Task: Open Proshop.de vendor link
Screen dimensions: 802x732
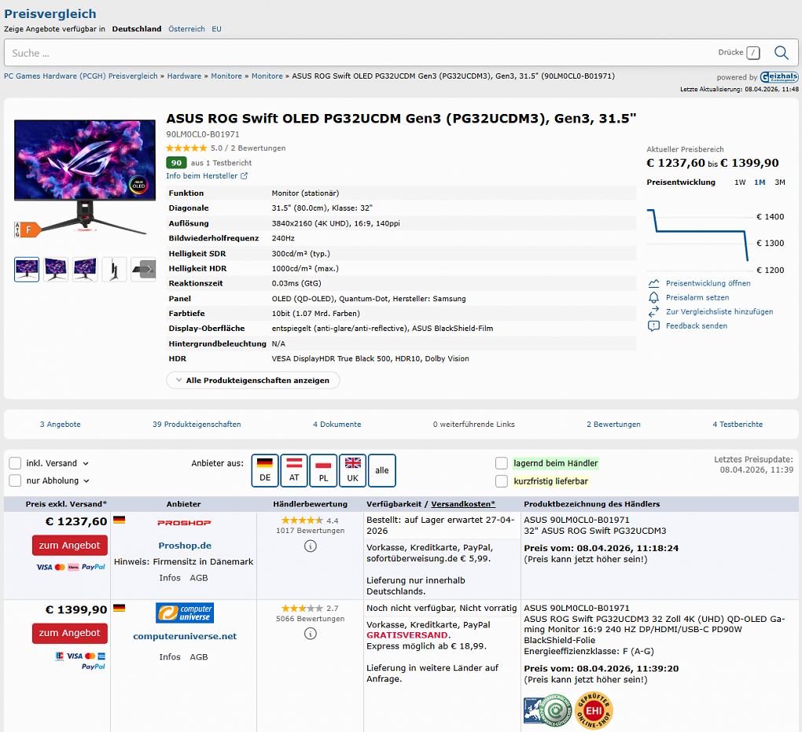Action: click(185, 546)
